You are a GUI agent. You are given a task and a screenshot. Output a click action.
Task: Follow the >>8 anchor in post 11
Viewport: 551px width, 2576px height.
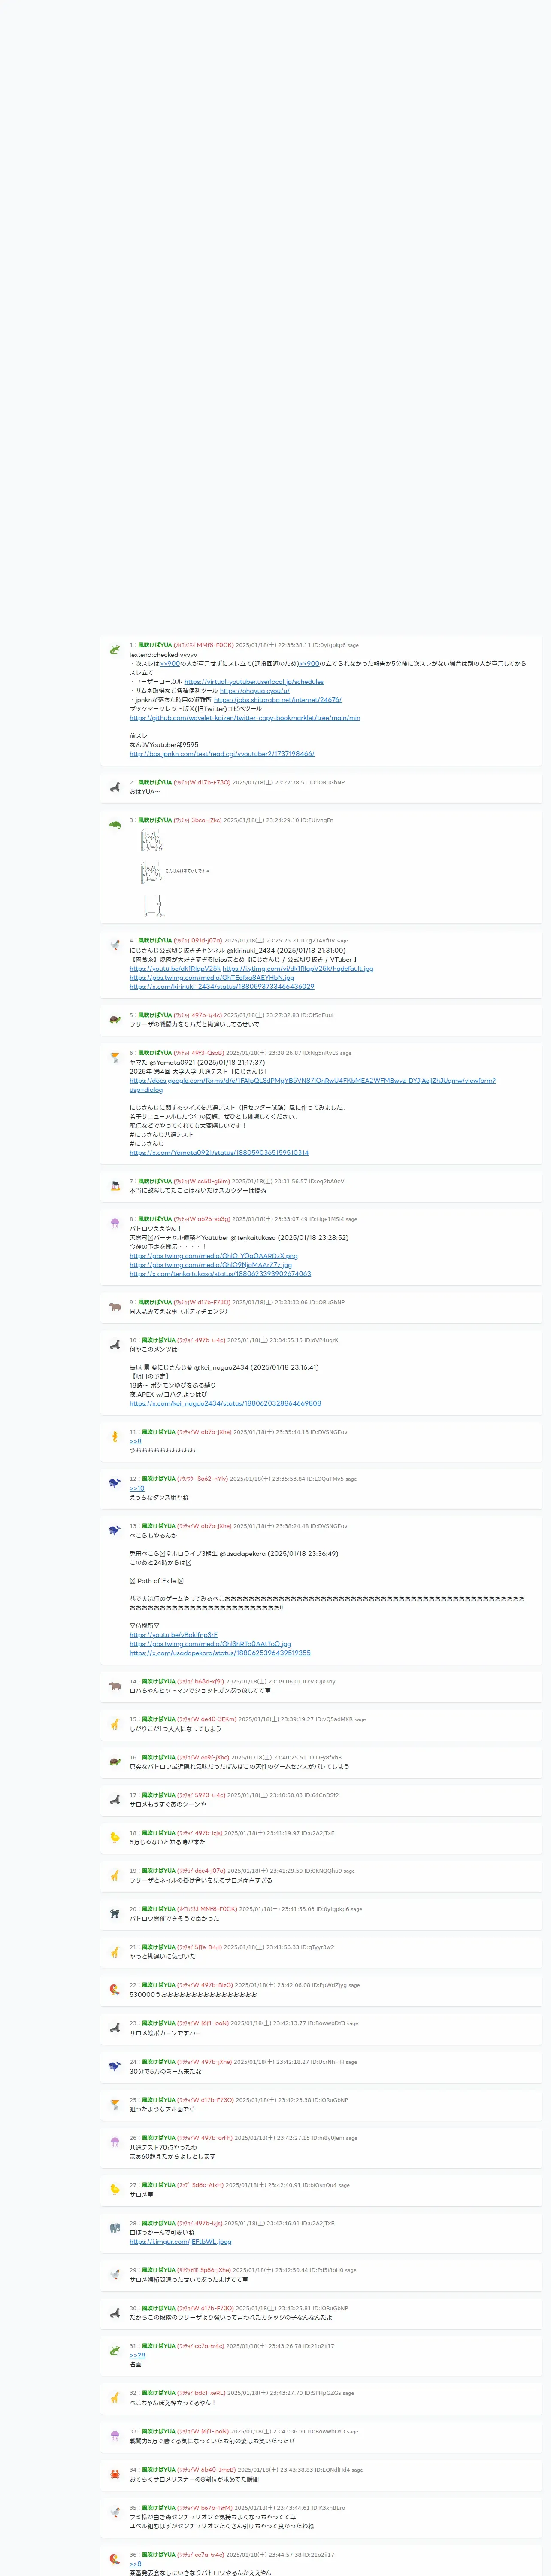135,1441
